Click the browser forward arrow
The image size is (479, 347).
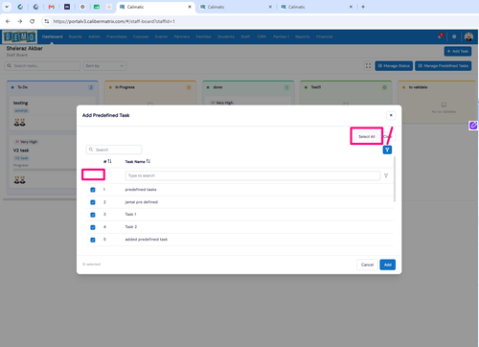[x=20, y=21]
